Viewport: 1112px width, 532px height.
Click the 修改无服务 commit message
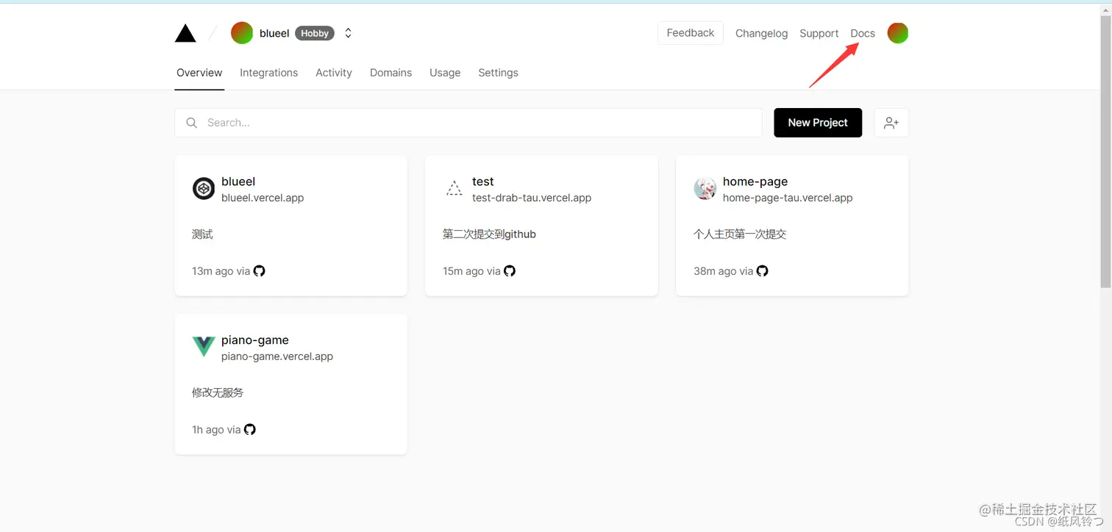(218, 392)
